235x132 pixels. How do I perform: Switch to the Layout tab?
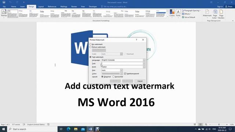(x=41, y=7)
